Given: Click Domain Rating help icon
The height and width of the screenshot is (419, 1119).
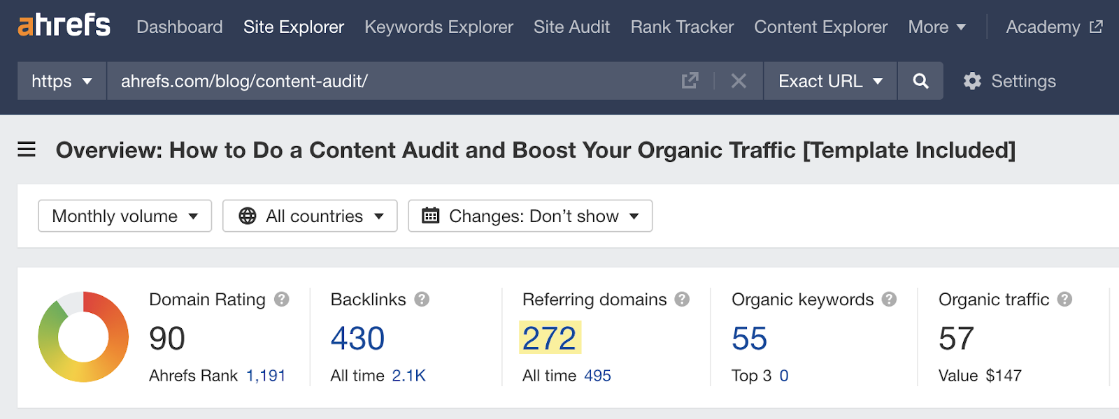Looking at the screenshot, I should [282, 300].
